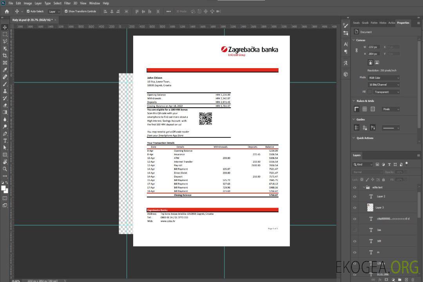Show the hidden '1aa' text layer
The width and height of the screenshot is (423, 282).
point(355,230)
